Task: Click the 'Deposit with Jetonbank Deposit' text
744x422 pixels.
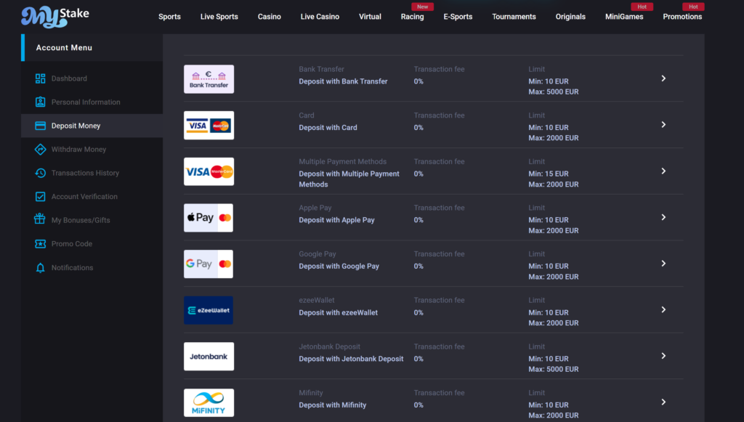Action: click(x=351, y=359)
